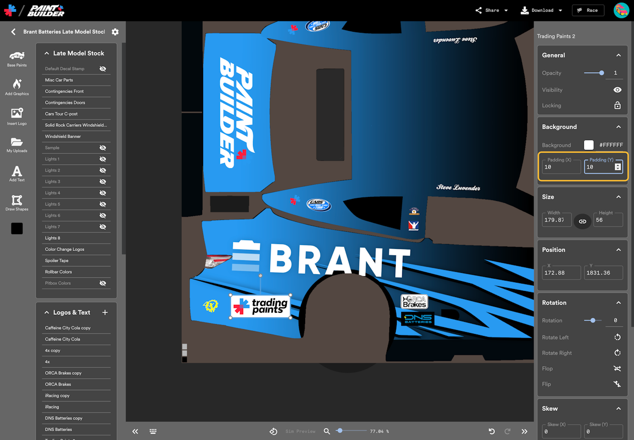Choose the Draw Shapes tool
This screenshot has width=634, height=440.
tap(17, 202)
